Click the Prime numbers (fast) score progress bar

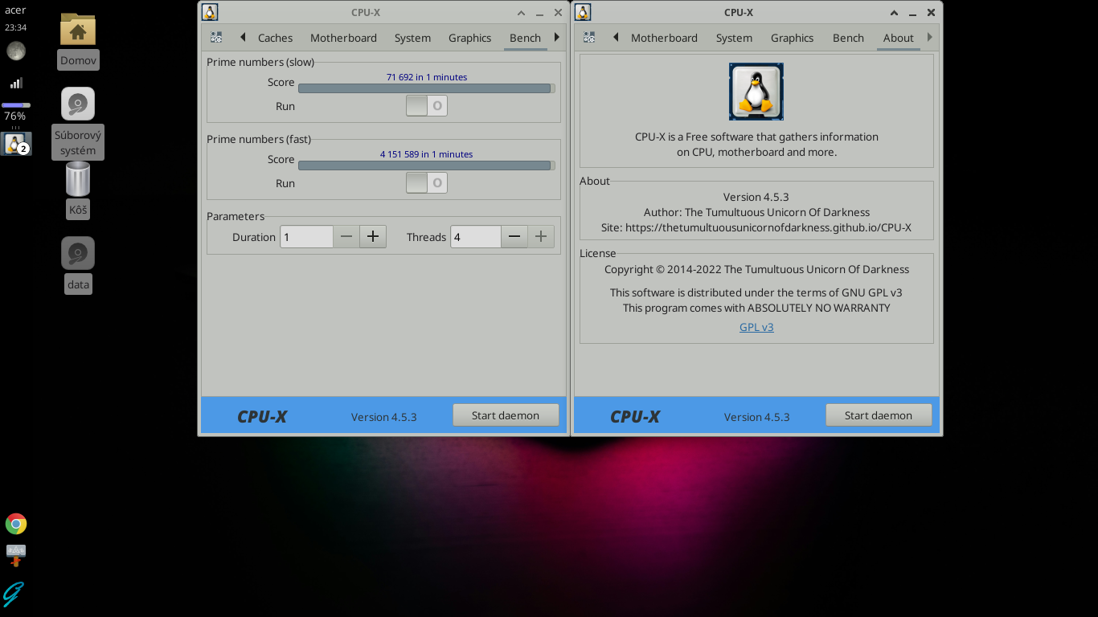(426, 165)
